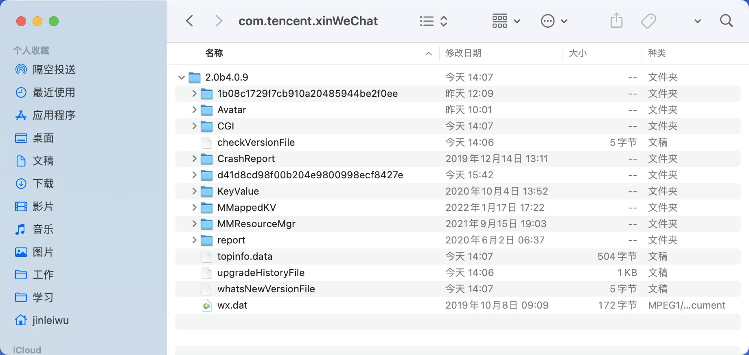The width and height of the screenshot is (749, 355).
Task: Select the wx.dat file
Action: 232,305
